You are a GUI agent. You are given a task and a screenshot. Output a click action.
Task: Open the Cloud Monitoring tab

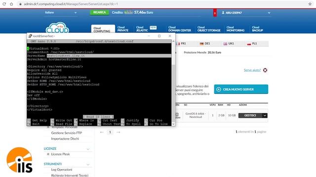click(236, 29)
